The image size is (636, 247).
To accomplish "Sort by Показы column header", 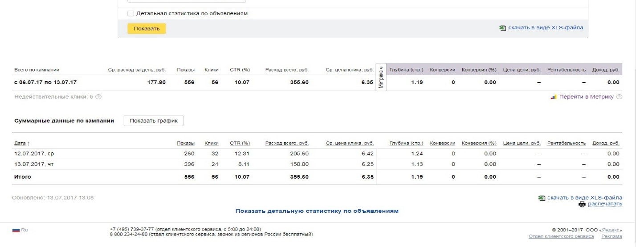I will tap(185, 143).
